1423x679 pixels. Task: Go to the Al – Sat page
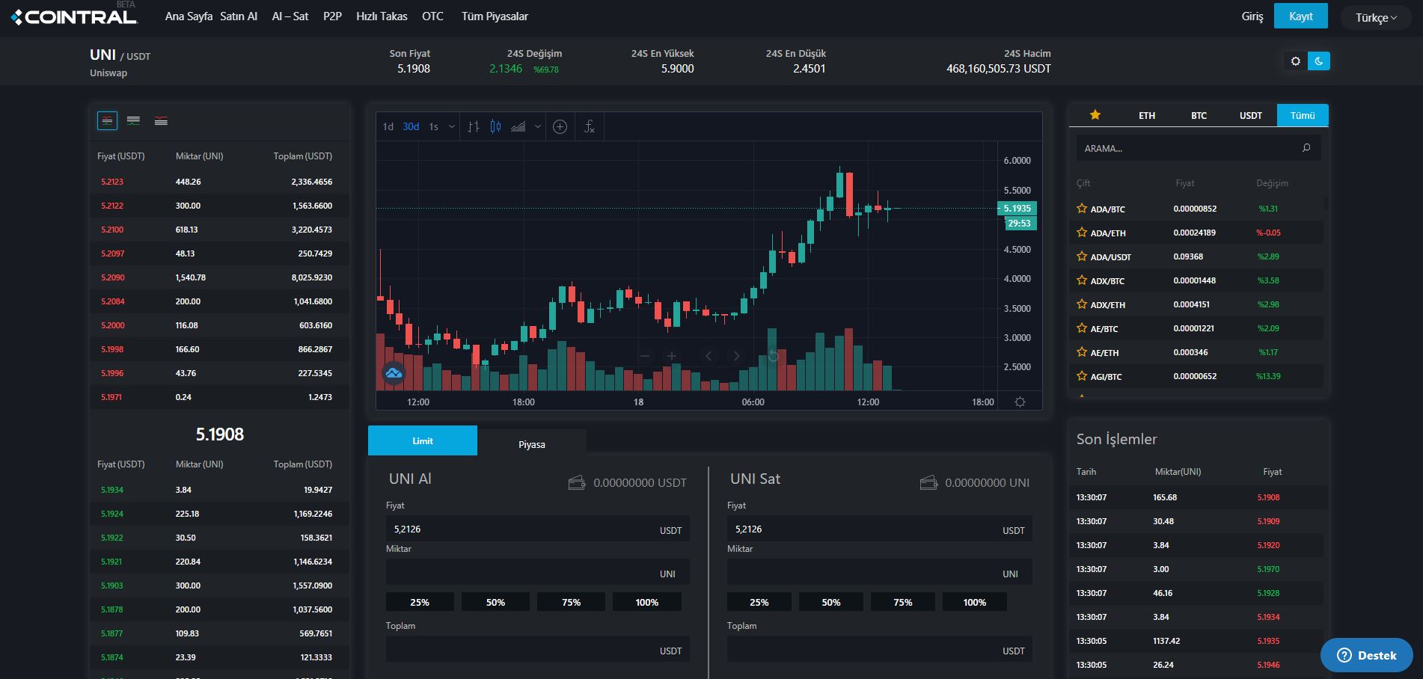290,16
